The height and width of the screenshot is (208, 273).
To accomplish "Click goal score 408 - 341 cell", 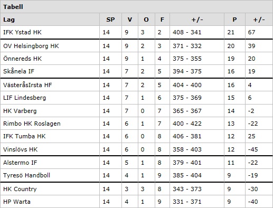I will click(187, 32).
